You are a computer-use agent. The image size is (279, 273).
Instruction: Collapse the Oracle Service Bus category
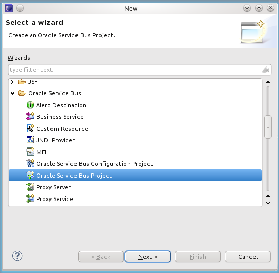pyautogui.click(x=12, y=93)
